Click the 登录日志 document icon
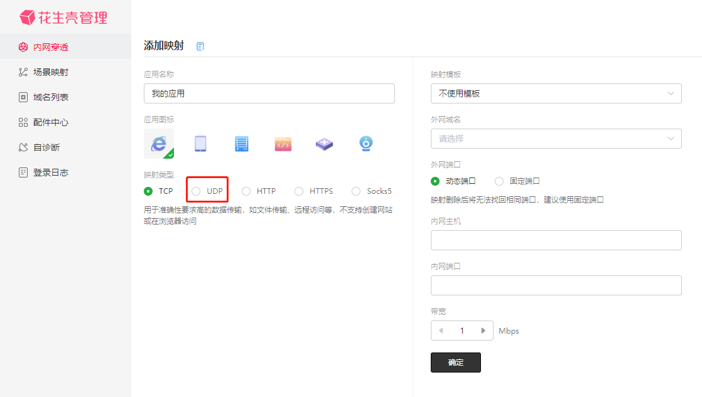 23,172
